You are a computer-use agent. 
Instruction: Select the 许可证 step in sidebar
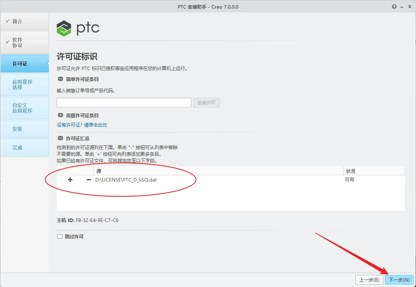[24, 63]
